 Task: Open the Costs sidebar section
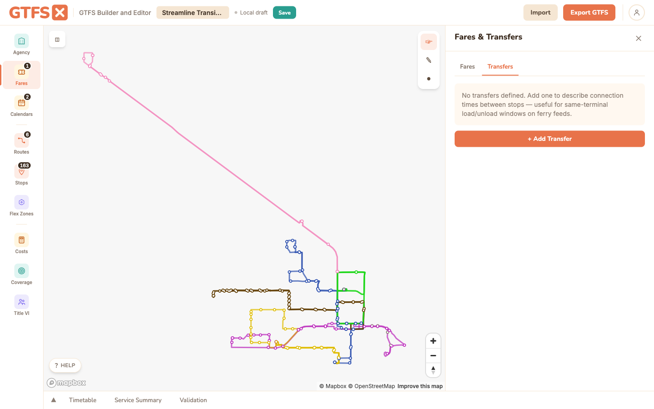[21, 243]
